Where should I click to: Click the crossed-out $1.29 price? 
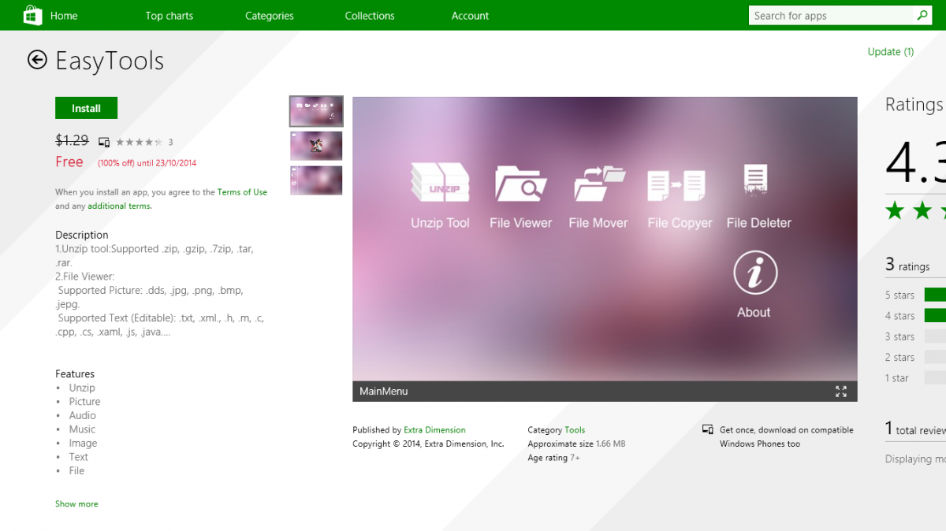[72, 140]
